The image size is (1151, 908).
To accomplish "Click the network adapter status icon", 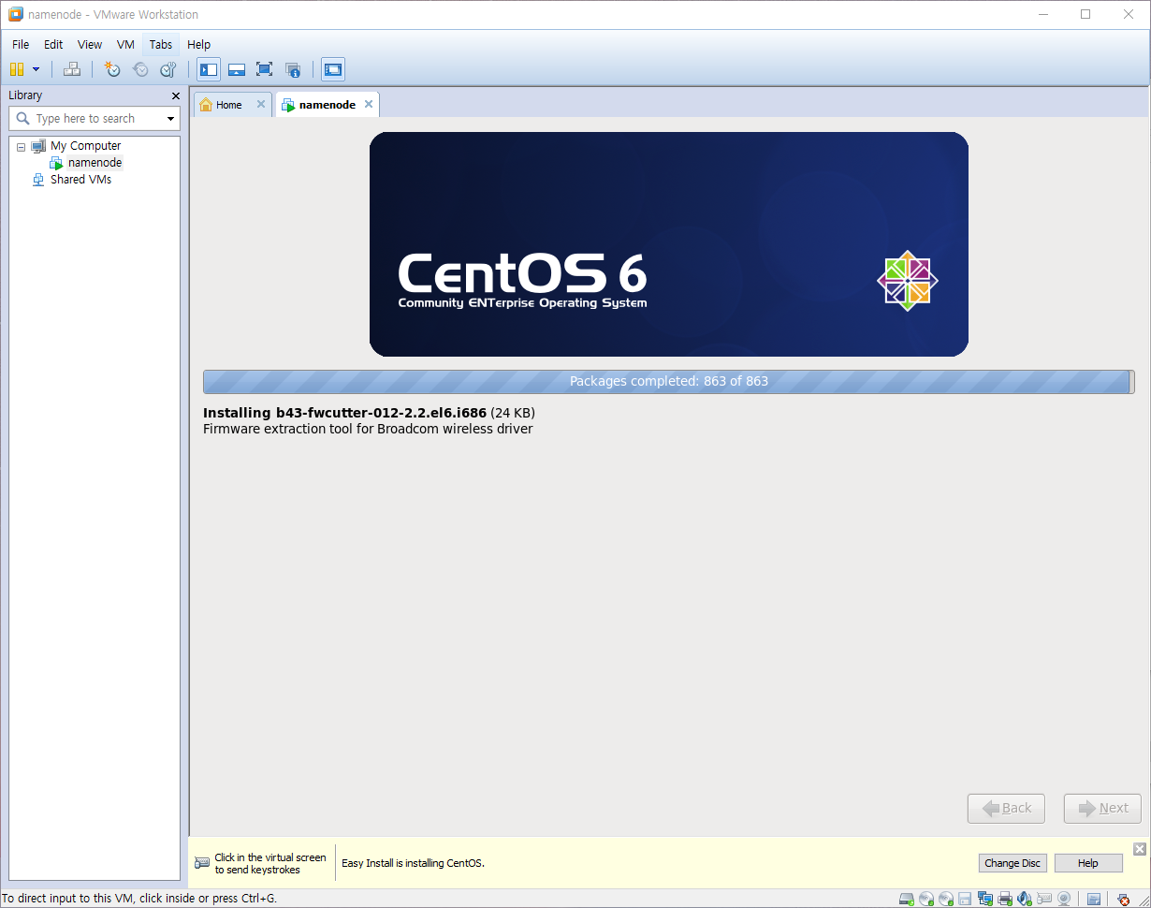I will 985,899.
